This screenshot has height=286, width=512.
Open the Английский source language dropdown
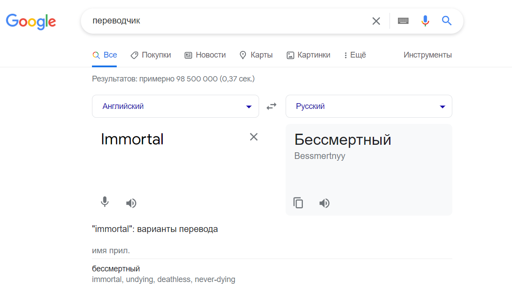pyautogui.click(x=175, y=106)
